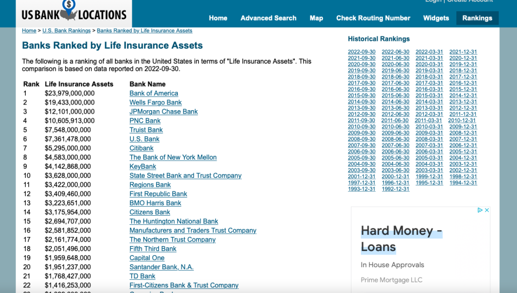Click the AdChoices triangle icon

(480, 210)
